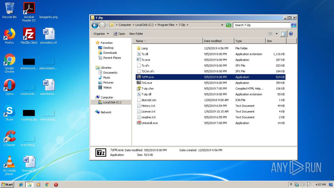Click Open in the Explorer toolbar
This screenshot has width=334, height=188.
pos(119,34)
